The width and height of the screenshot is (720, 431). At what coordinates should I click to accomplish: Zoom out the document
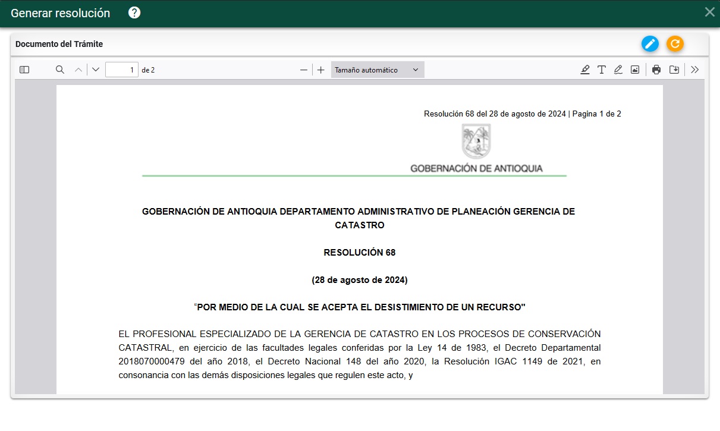(x=304, y=70)
